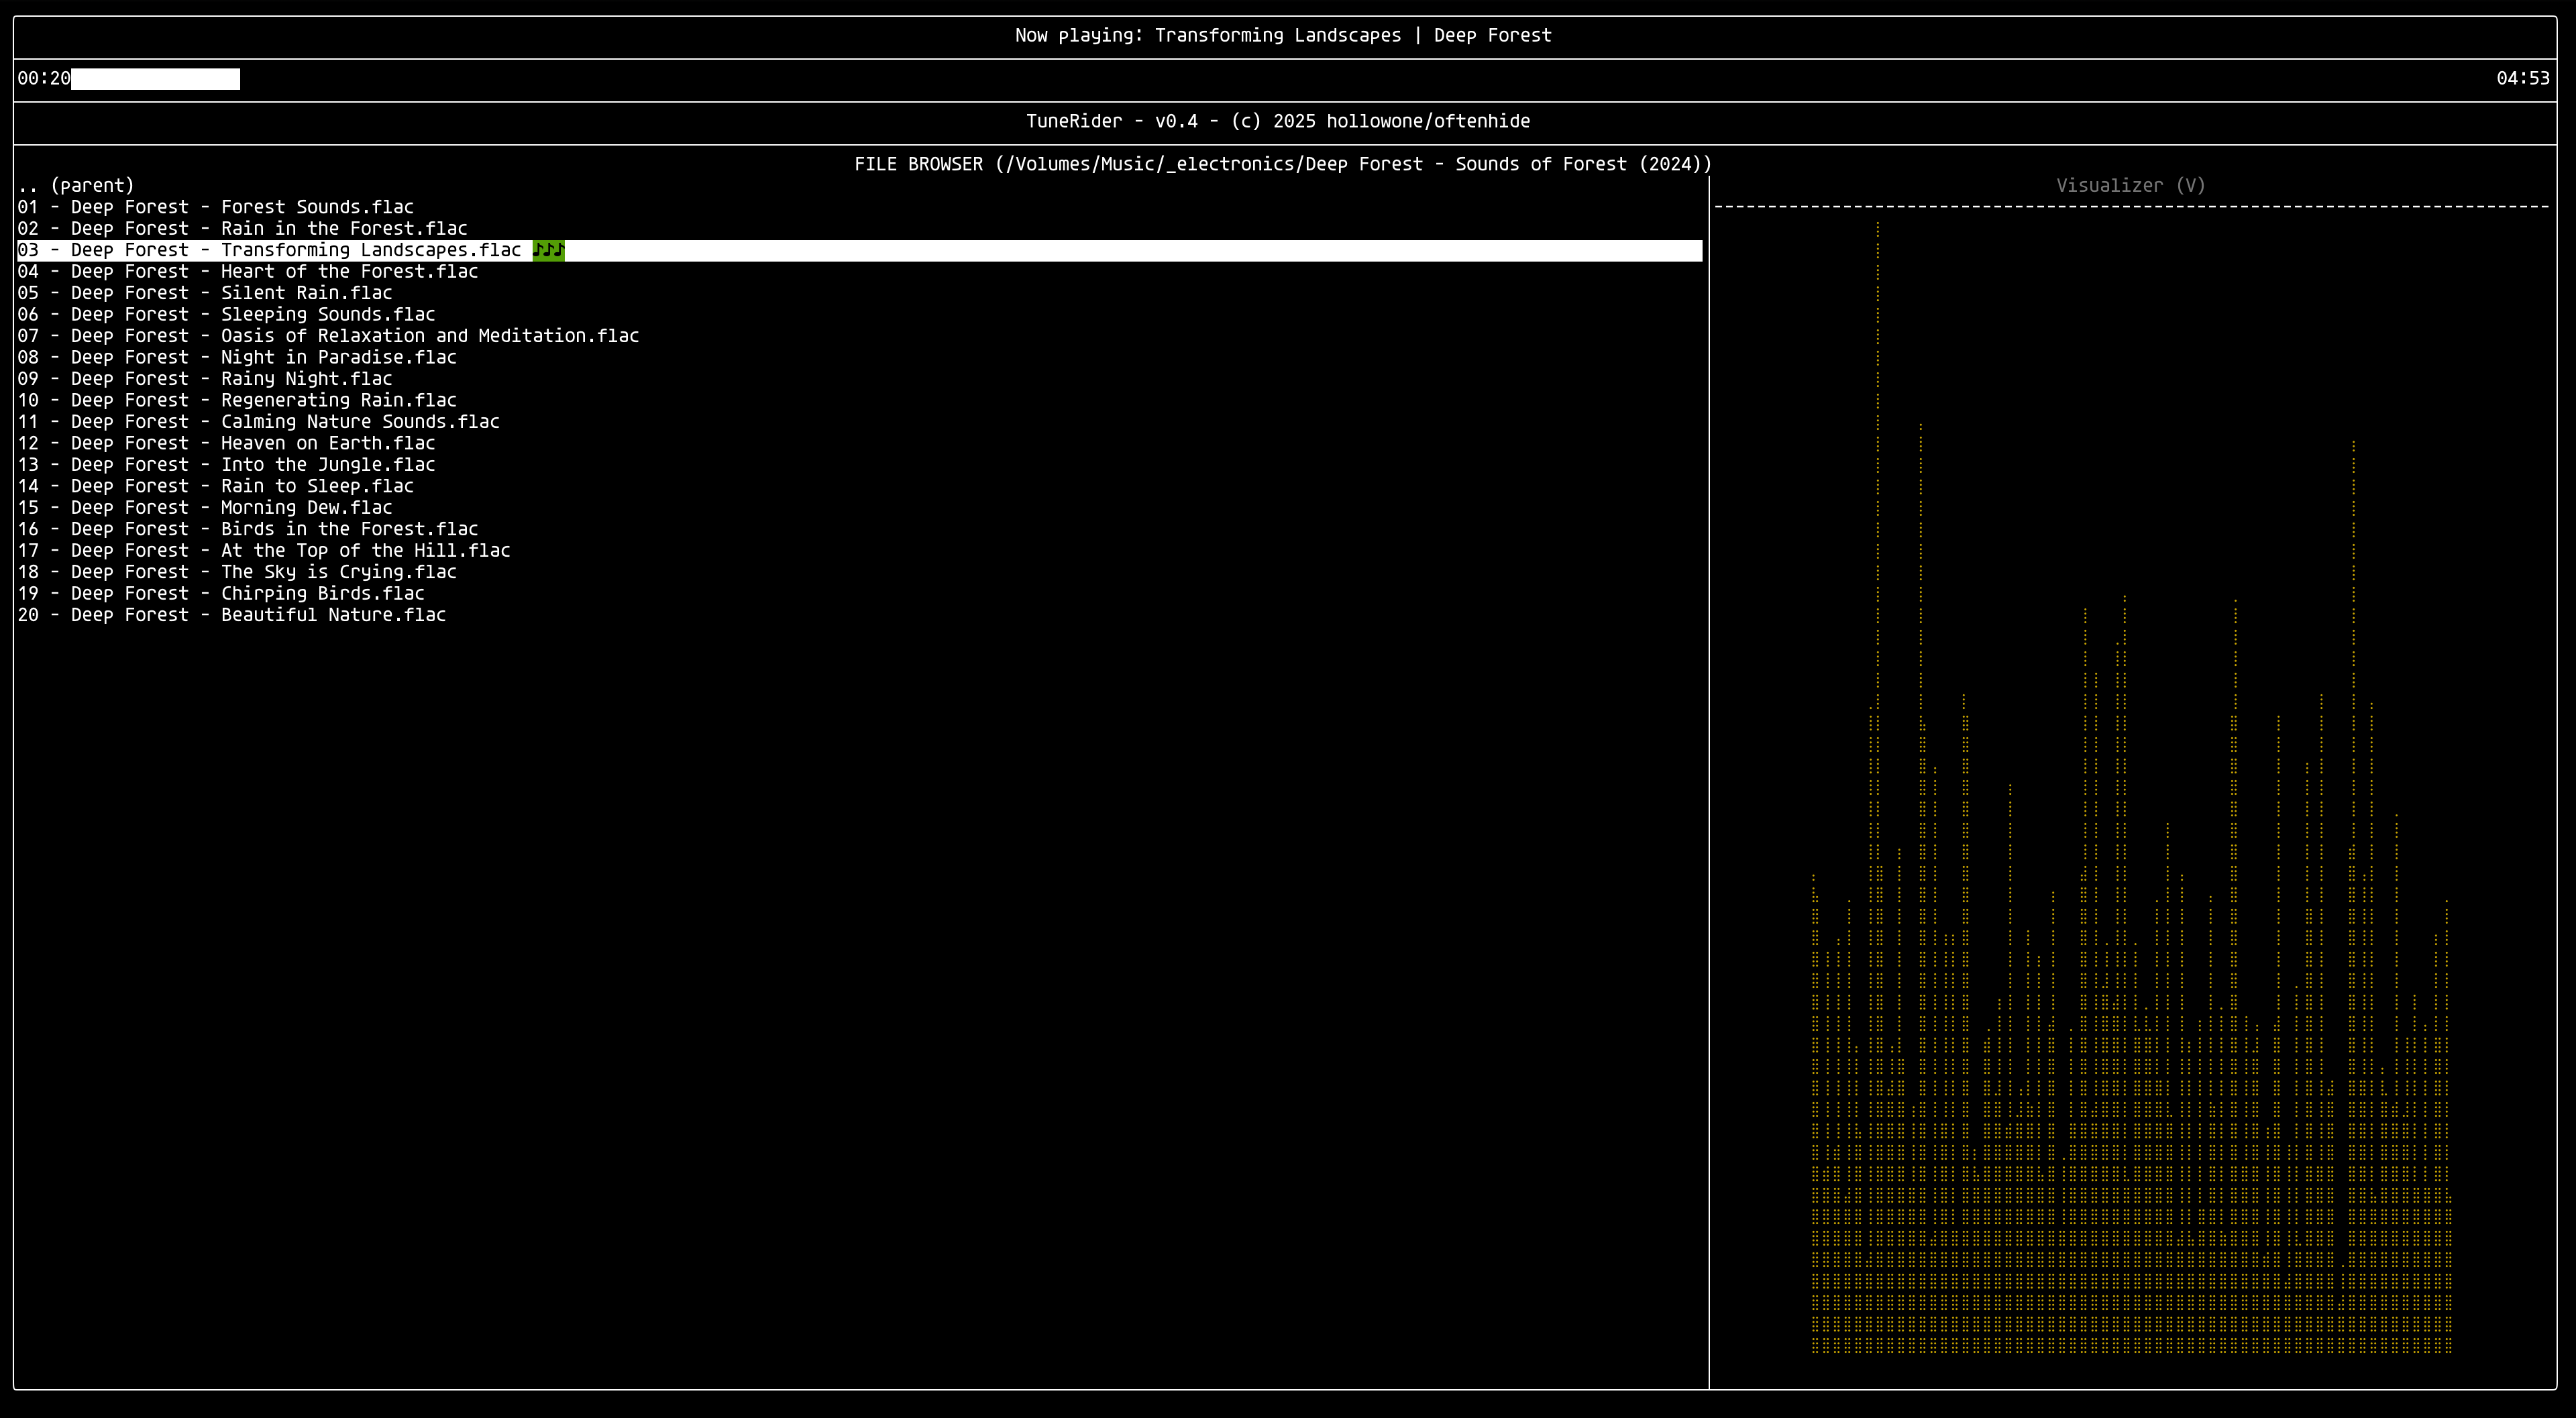Screen dimensions: 2576x1418
Task: Select At the Top of the Hill
Action: [x=264, y=551]
